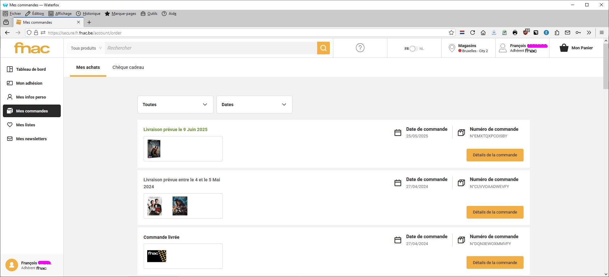Reload the page with the refresh icon
The width and height of the screenshot is (609, 277).
tap(473, 33)
